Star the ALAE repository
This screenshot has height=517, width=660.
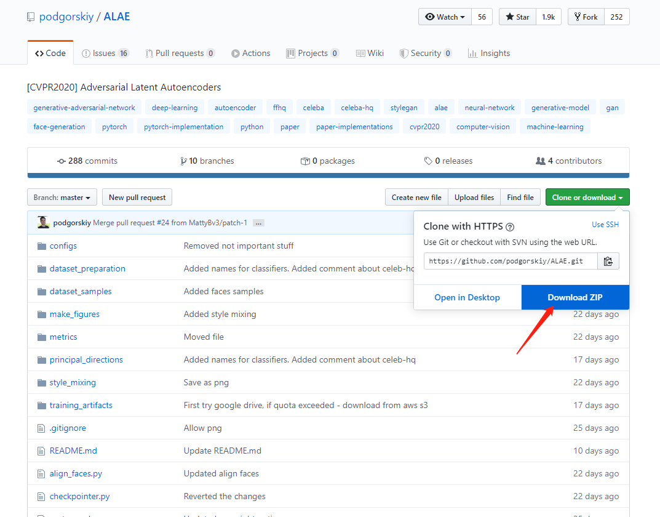(x=518, y=17)
